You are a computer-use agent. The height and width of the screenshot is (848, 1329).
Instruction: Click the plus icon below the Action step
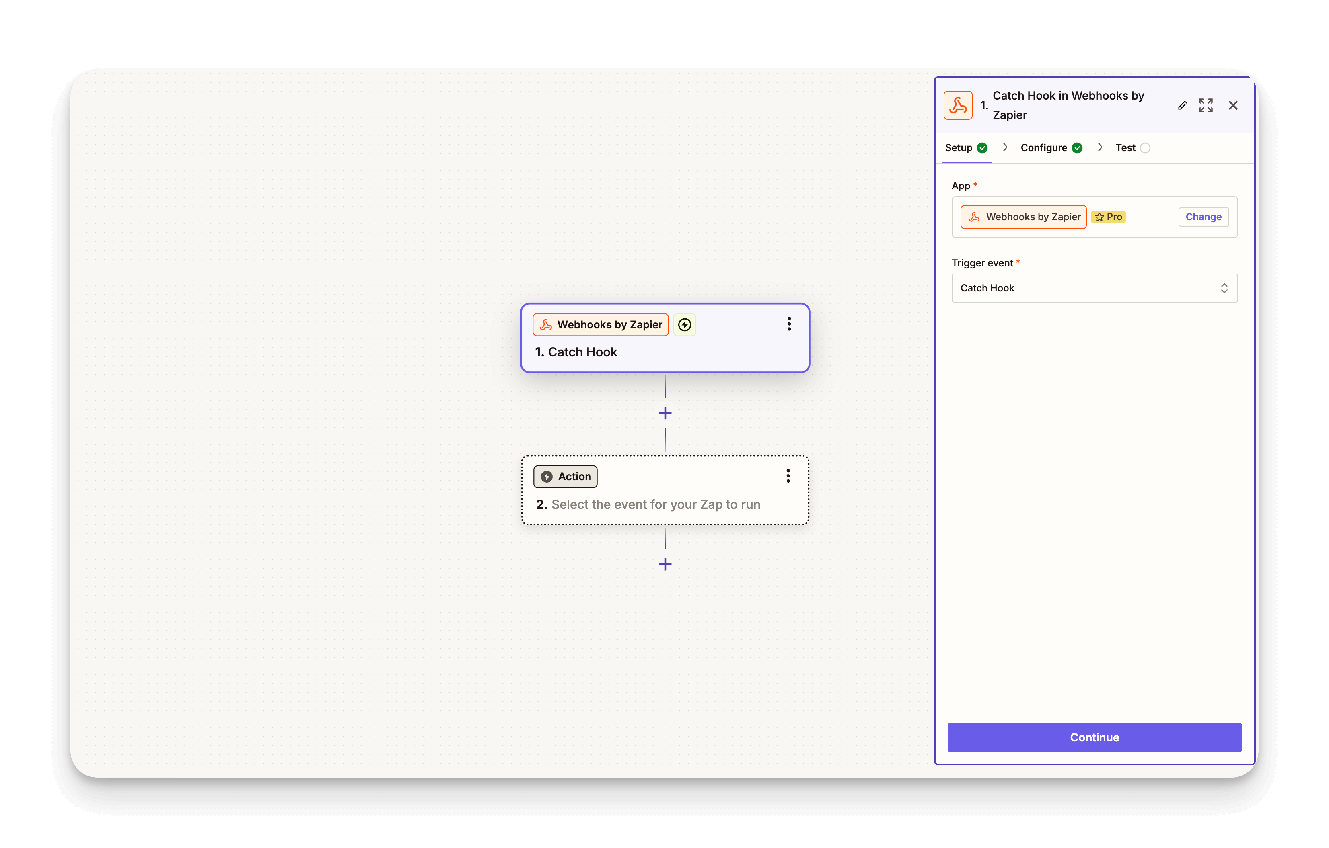[665, 564]
